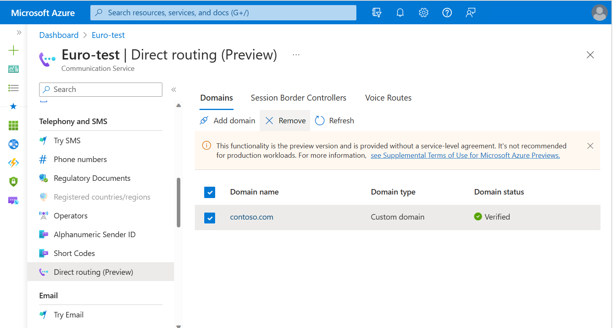613x328 pixels.
Task: Open the Function App lightning icon
Action: (x=13, y=163)
